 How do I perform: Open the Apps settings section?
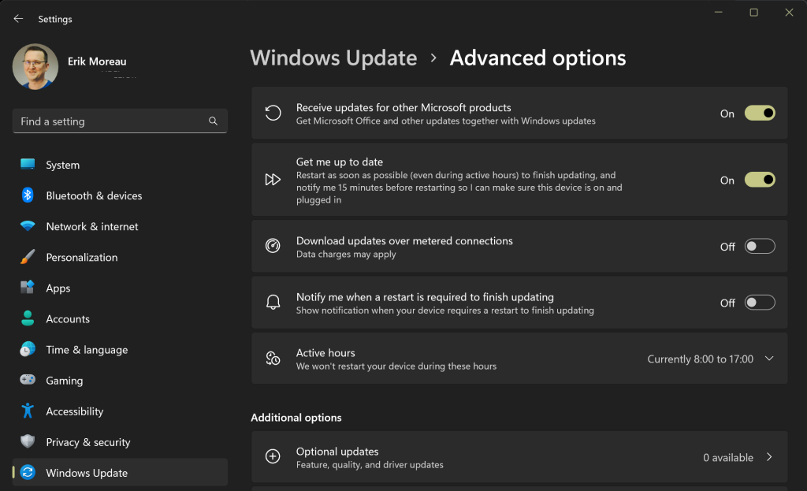point(58,288)
